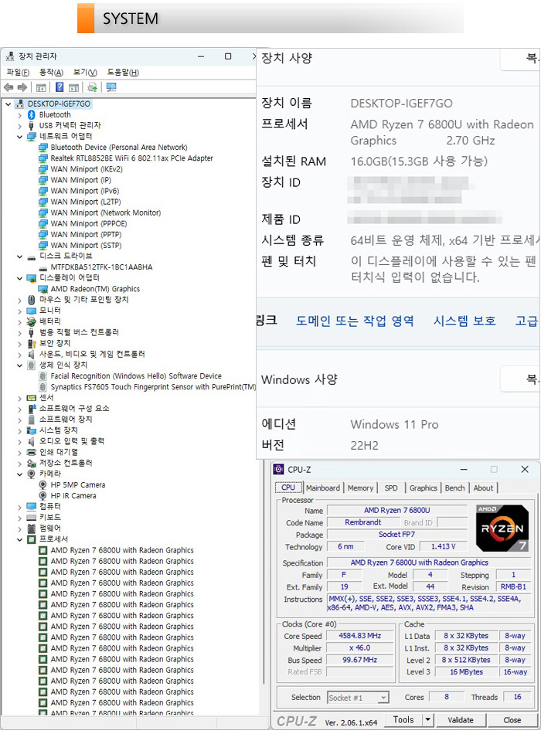Click the 펌웨어 firmware category icon
The width and height of the screenshot is (541, 734).
tap(32, 528)
